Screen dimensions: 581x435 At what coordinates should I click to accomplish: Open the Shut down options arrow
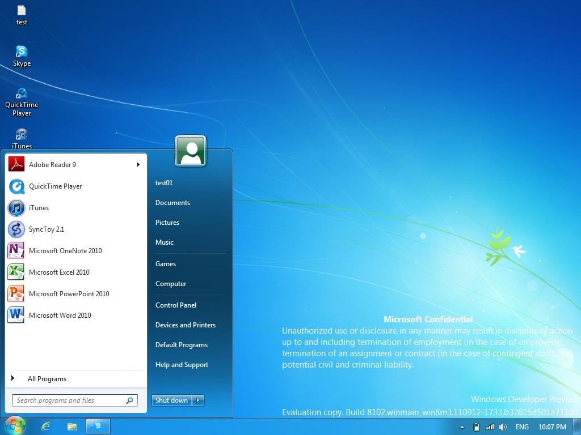197,400
